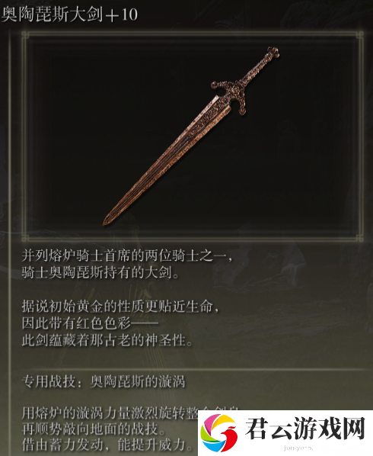Click the bottom-right corner ornament of the image frame

tap(359, 238)
